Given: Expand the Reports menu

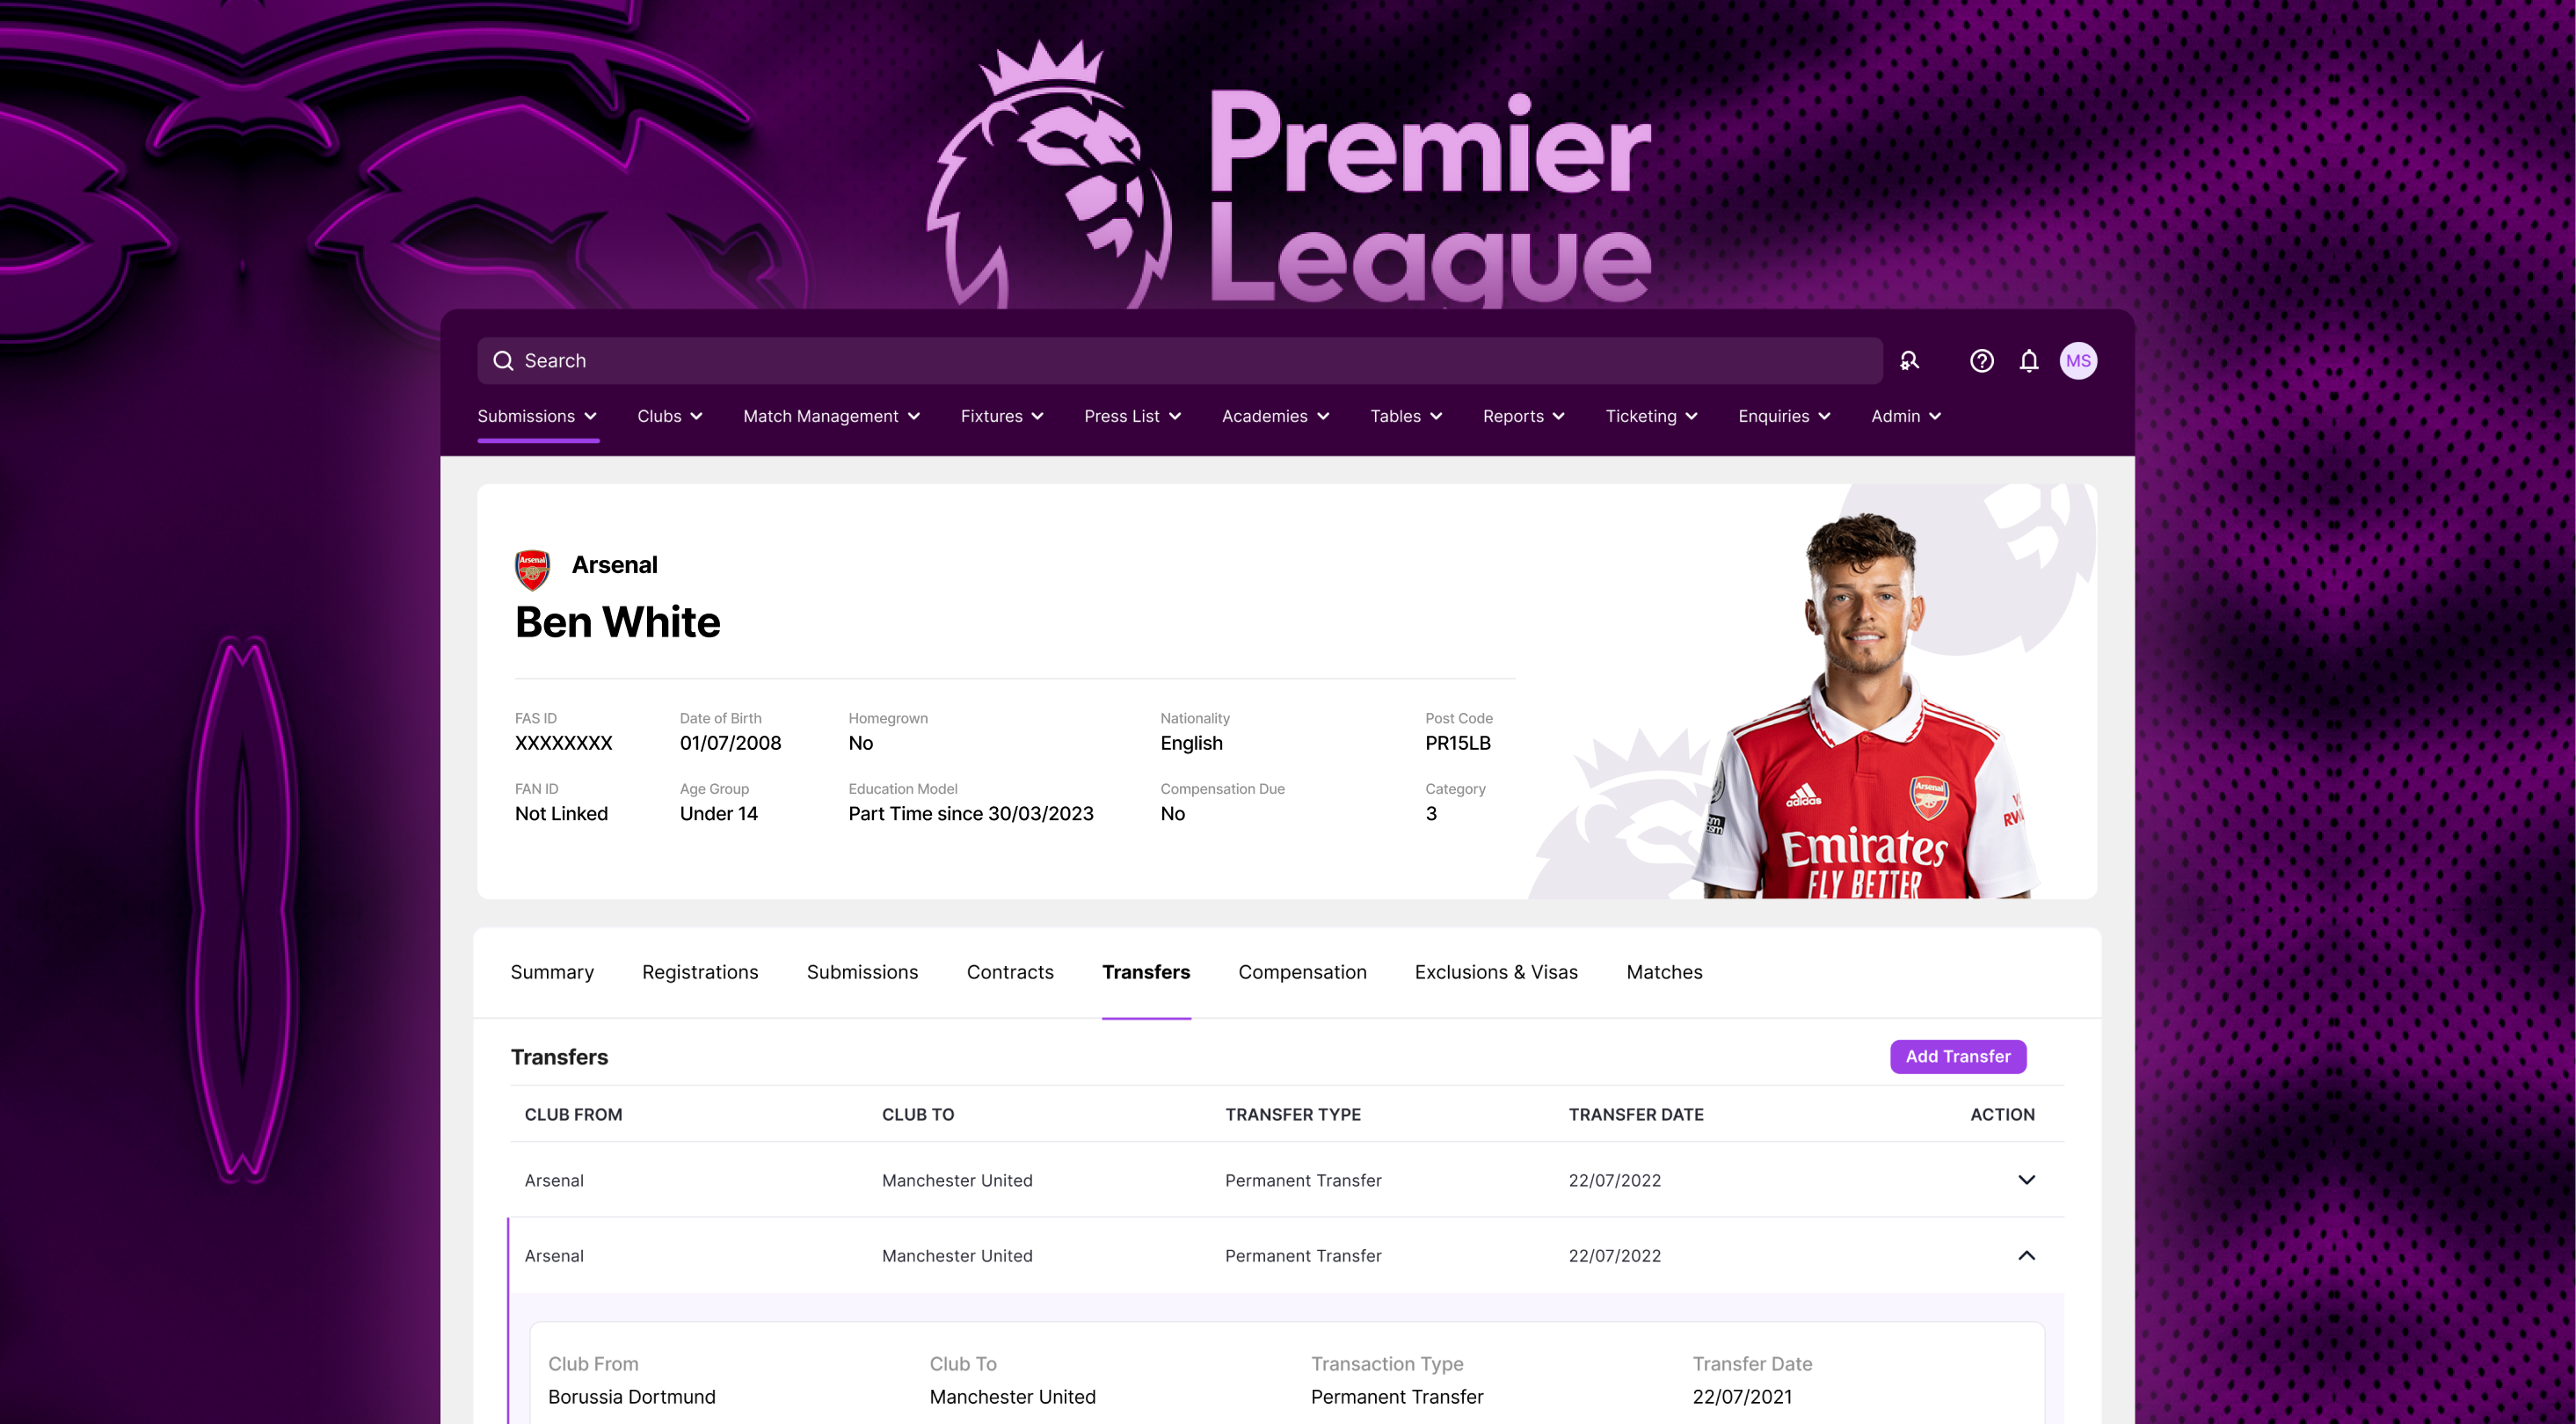Looking at the screenshot, I should pos(1524,416).
